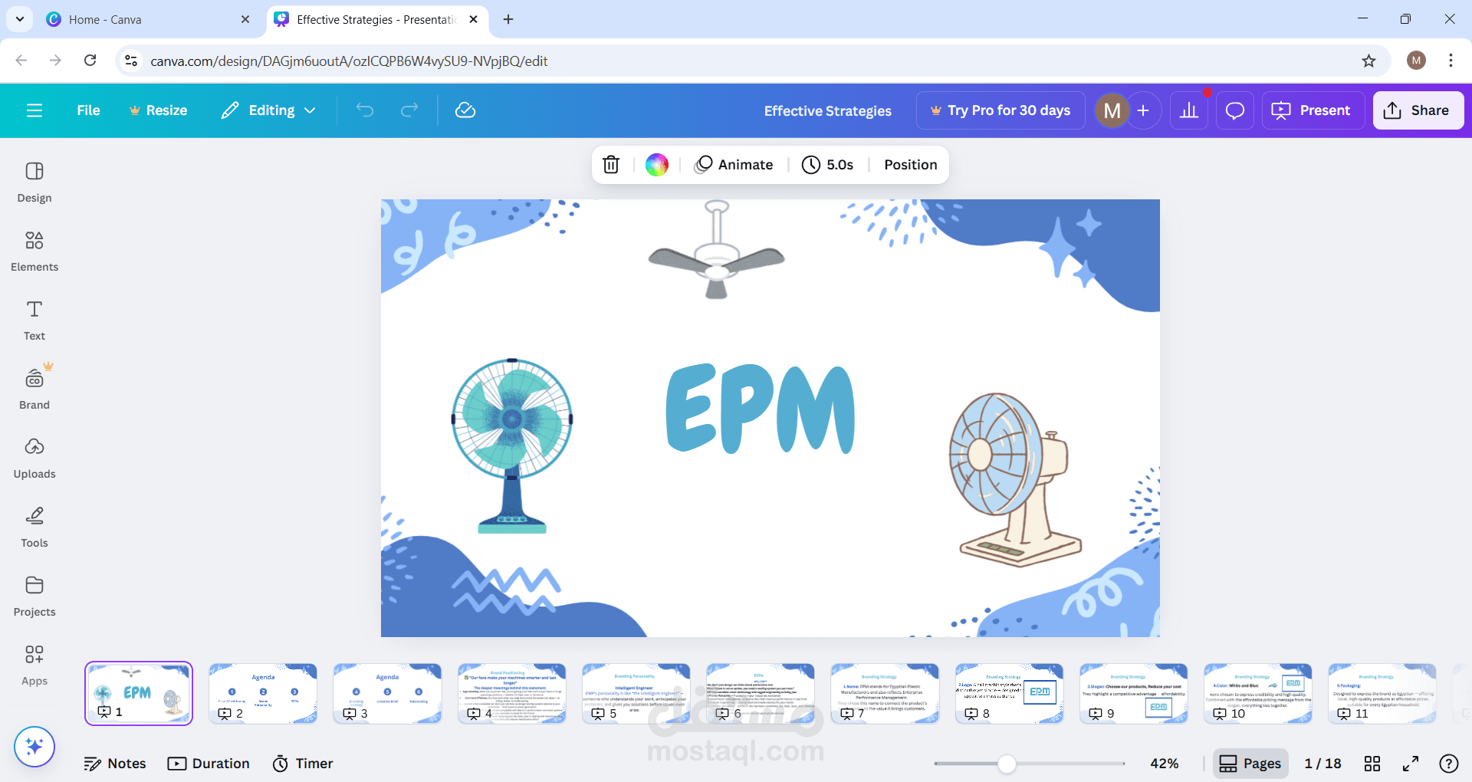
Task: Click the browser reload button
Action: [x=90, y=61]
